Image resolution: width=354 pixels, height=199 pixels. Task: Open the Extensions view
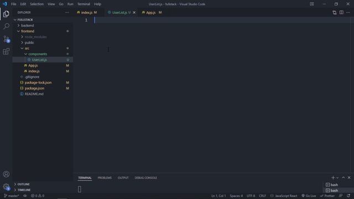click(6, 51)
